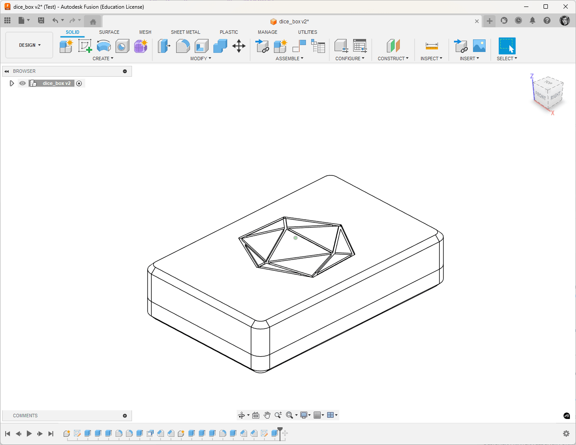The width and height of the screenshot is (576, 445).
Task: Open Extensions icon in top right bar
Action: [504, 20]
